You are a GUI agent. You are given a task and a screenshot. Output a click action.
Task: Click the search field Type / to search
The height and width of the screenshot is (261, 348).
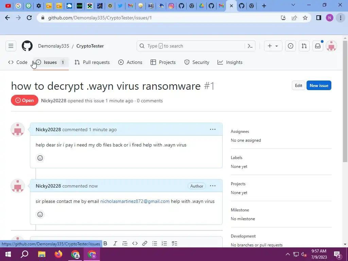pyautogui.click(x=196, y=46)
